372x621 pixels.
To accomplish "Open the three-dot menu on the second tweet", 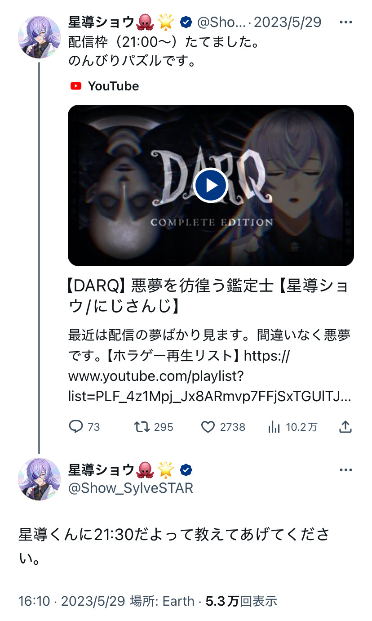I will click(346, 470).
